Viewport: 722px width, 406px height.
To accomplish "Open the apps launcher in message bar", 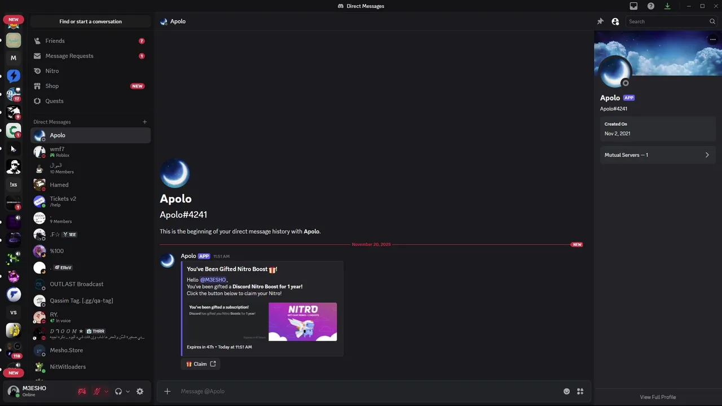I will pyautogui.click(x=580, y=391).
